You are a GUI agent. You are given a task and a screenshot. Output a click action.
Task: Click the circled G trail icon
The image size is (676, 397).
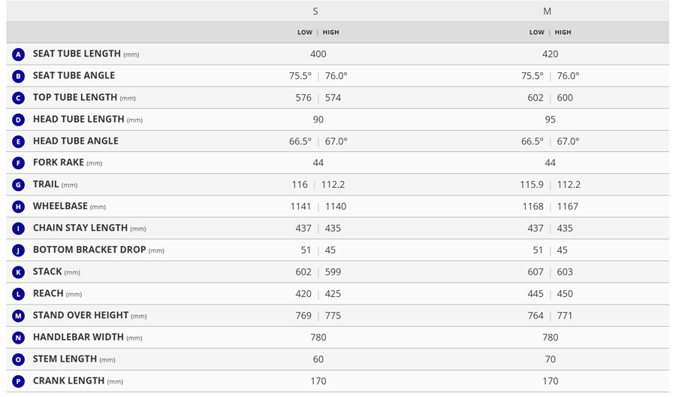pos(18,185)
